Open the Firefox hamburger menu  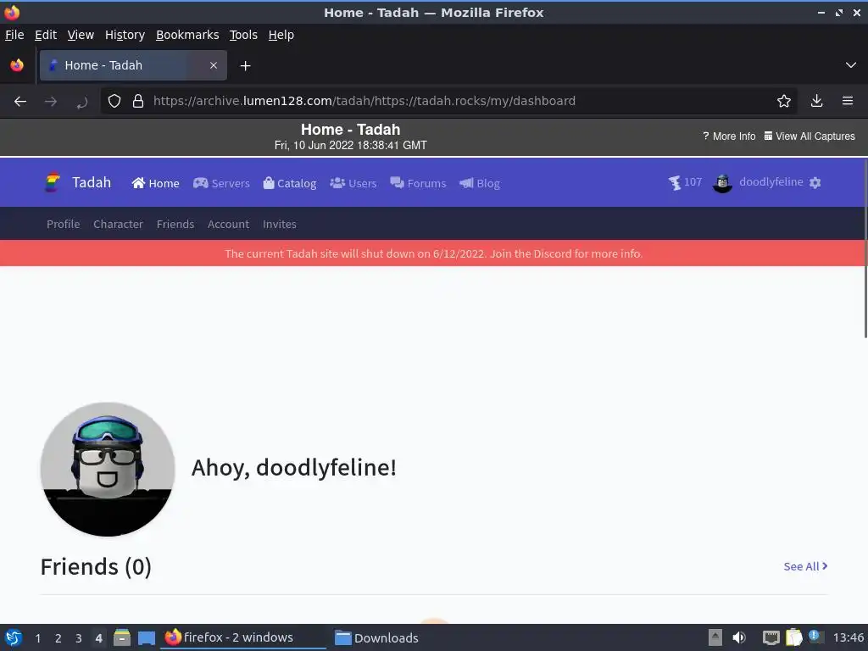[x=848, y=101]
